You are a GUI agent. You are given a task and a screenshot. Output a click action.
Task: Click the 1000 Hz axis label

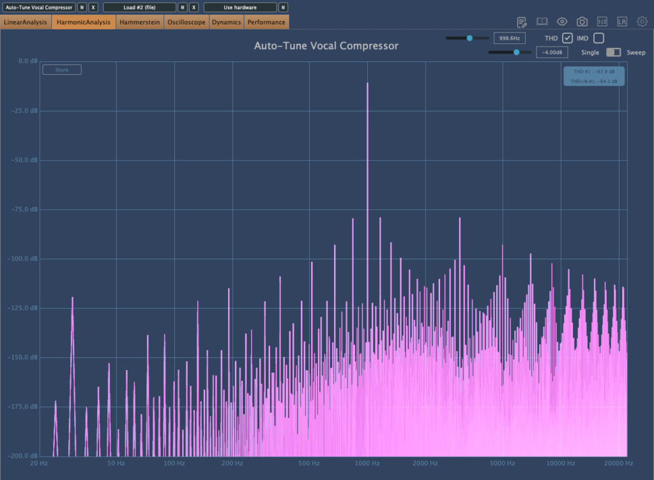tap(367, 463)
